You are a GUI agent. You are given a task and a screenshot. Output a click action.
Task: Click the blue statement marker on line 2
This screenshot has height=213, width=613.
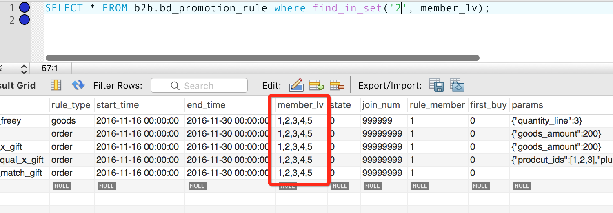tap(24, 20)
